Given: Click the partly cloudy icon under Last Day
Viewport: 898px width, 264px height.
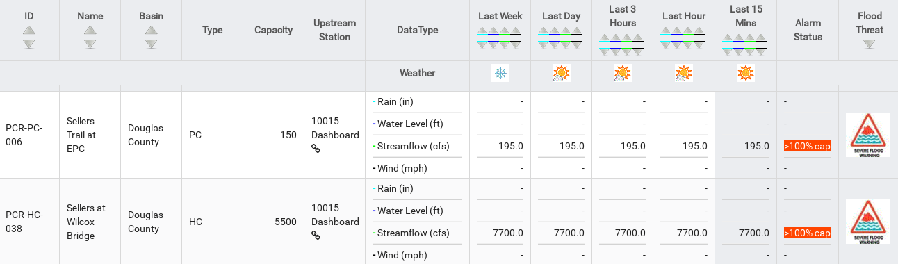Looking at the screenshot, I should [x=562, y=73].
